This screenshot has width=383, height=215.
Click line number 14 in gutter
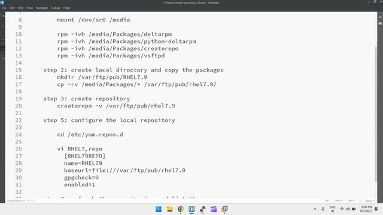pyautogui.click(x=19, y=63)
